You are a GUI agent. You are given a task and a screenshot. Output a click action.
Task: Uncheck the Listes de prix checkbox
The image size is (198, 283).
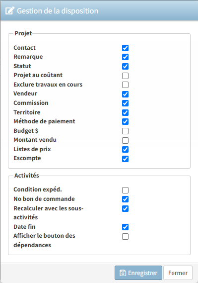[x=125, y=149]
